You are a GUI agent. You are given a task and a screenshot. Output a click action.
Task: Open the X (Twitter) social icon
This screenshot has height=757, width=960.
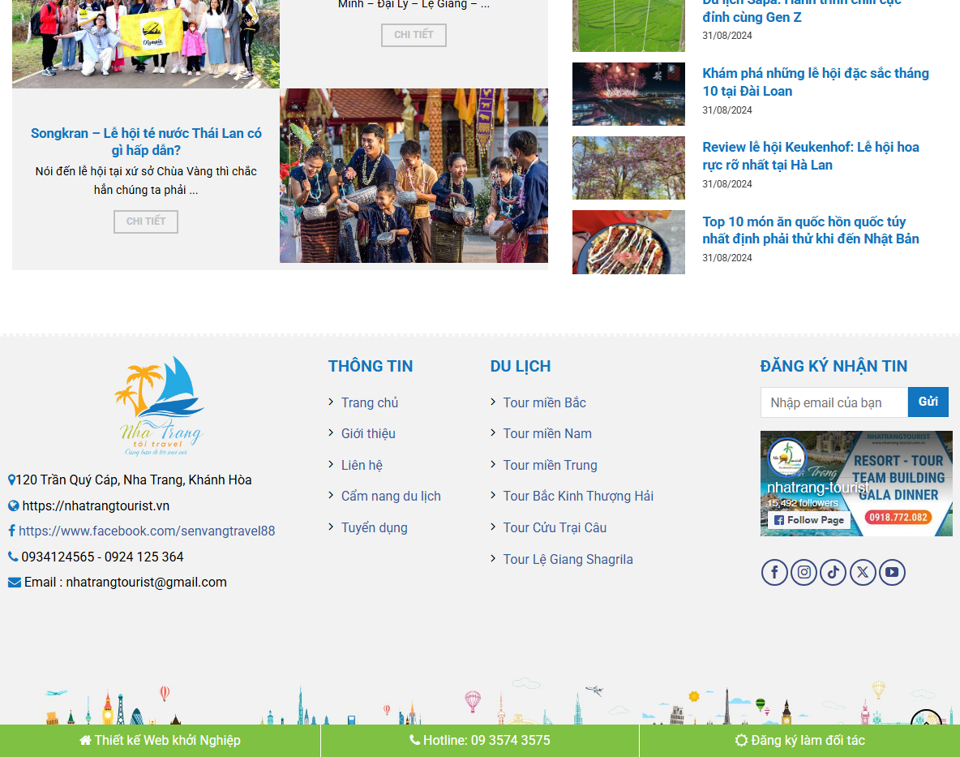[x=863, y=572]
